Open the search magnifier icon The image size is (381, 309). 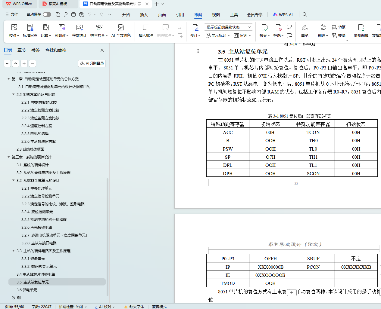tap(305, 14)
